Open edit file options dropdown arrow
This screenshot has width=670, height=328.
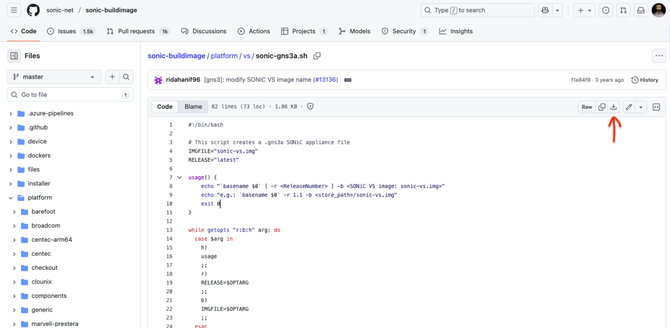[641, 107]
